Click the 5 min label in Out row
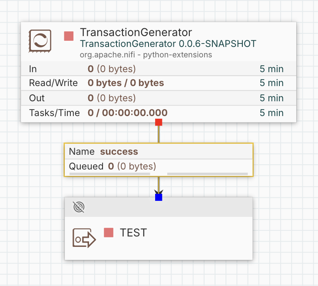 pos(272,98)
